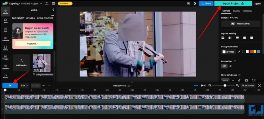Viewport: 264px width, 119px height.
Task: Click the Split button
Action: 36,86
